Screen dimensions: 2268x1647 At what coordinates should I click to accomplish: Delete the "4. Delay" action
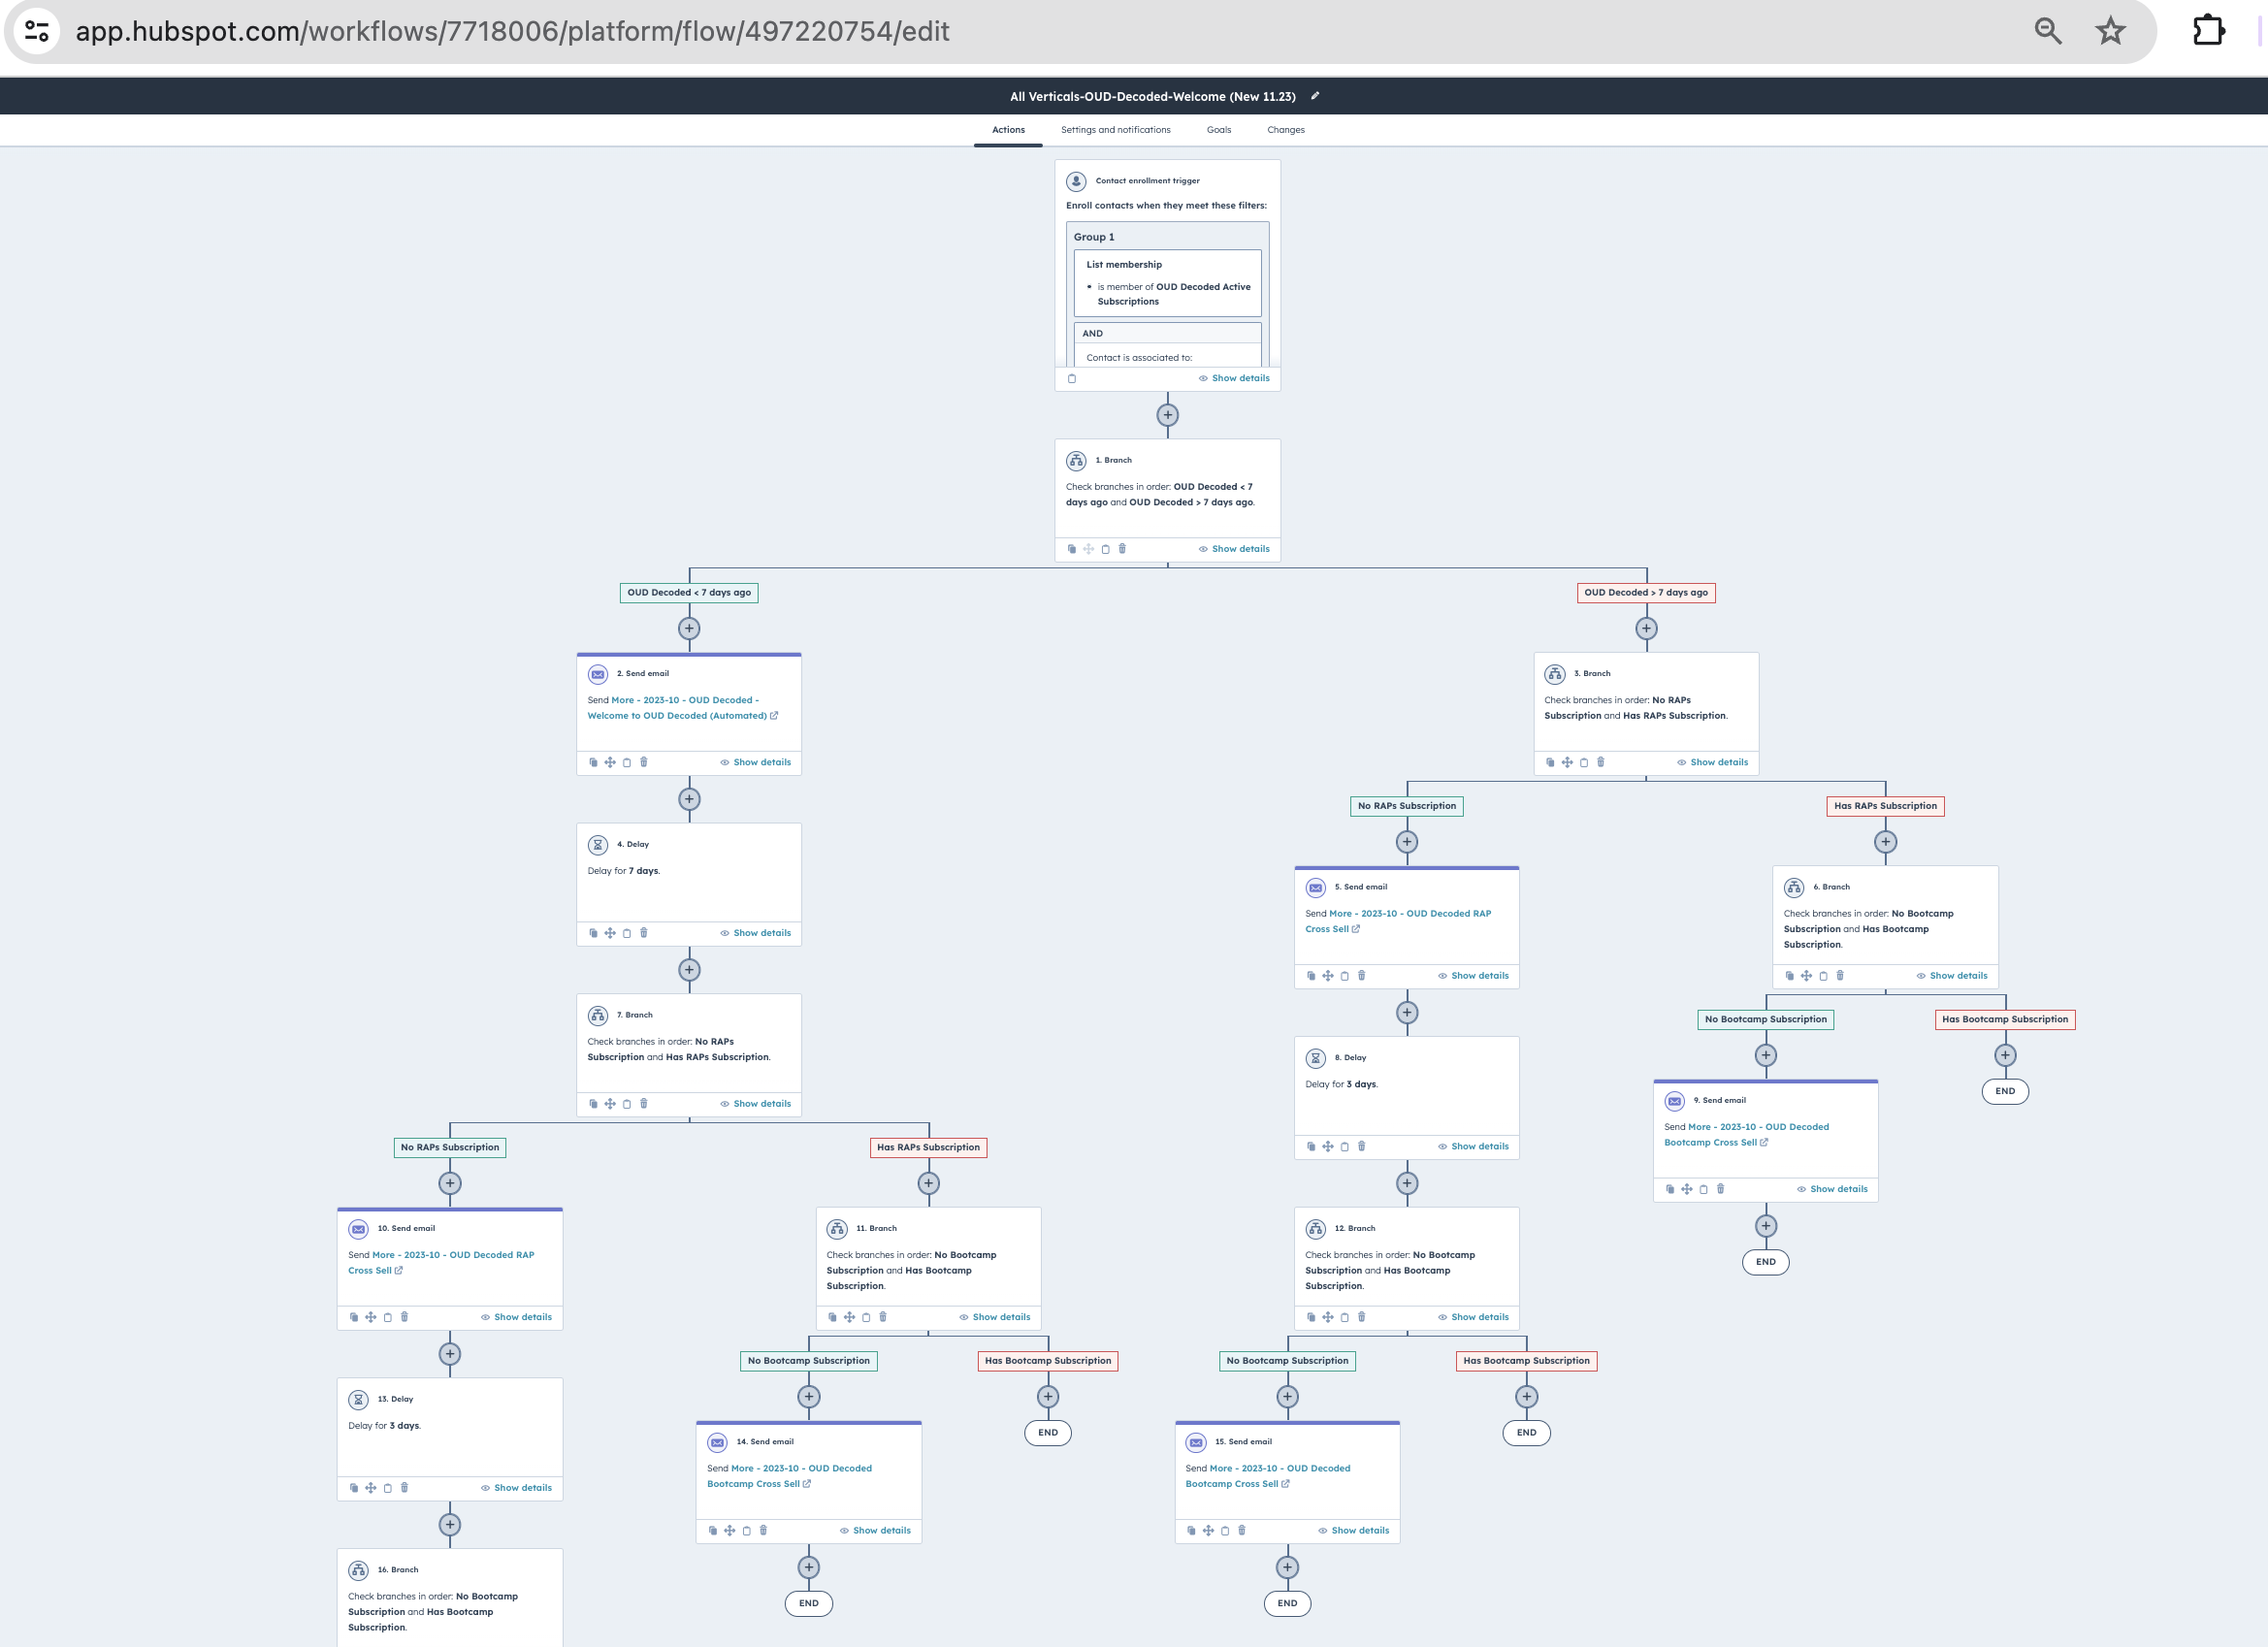[x=644, y=932]
